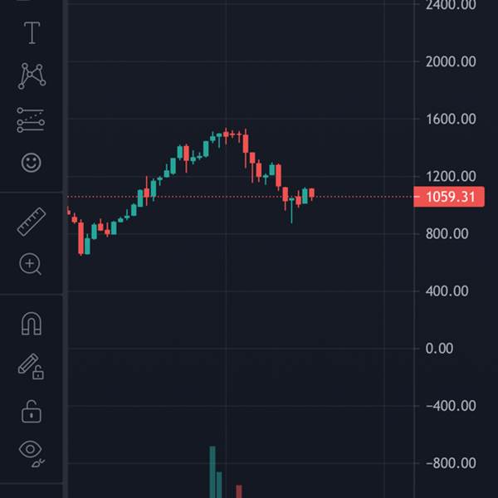The width and height of the screenshot is (498, 498).
Task: Click the red 1059.31 current price label
Action: click(x=449, y=197)
